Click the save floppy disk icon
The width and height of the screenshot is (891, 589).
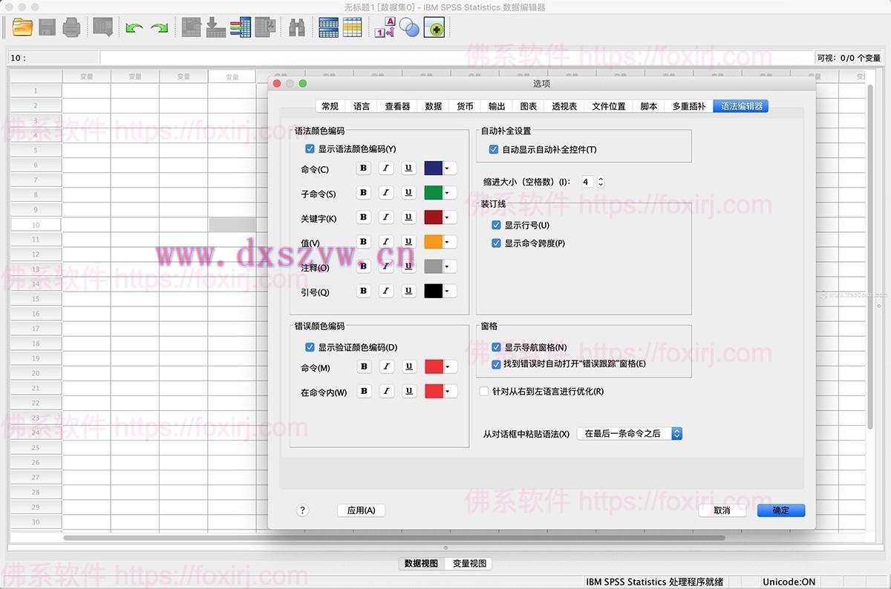coord(48,28)
